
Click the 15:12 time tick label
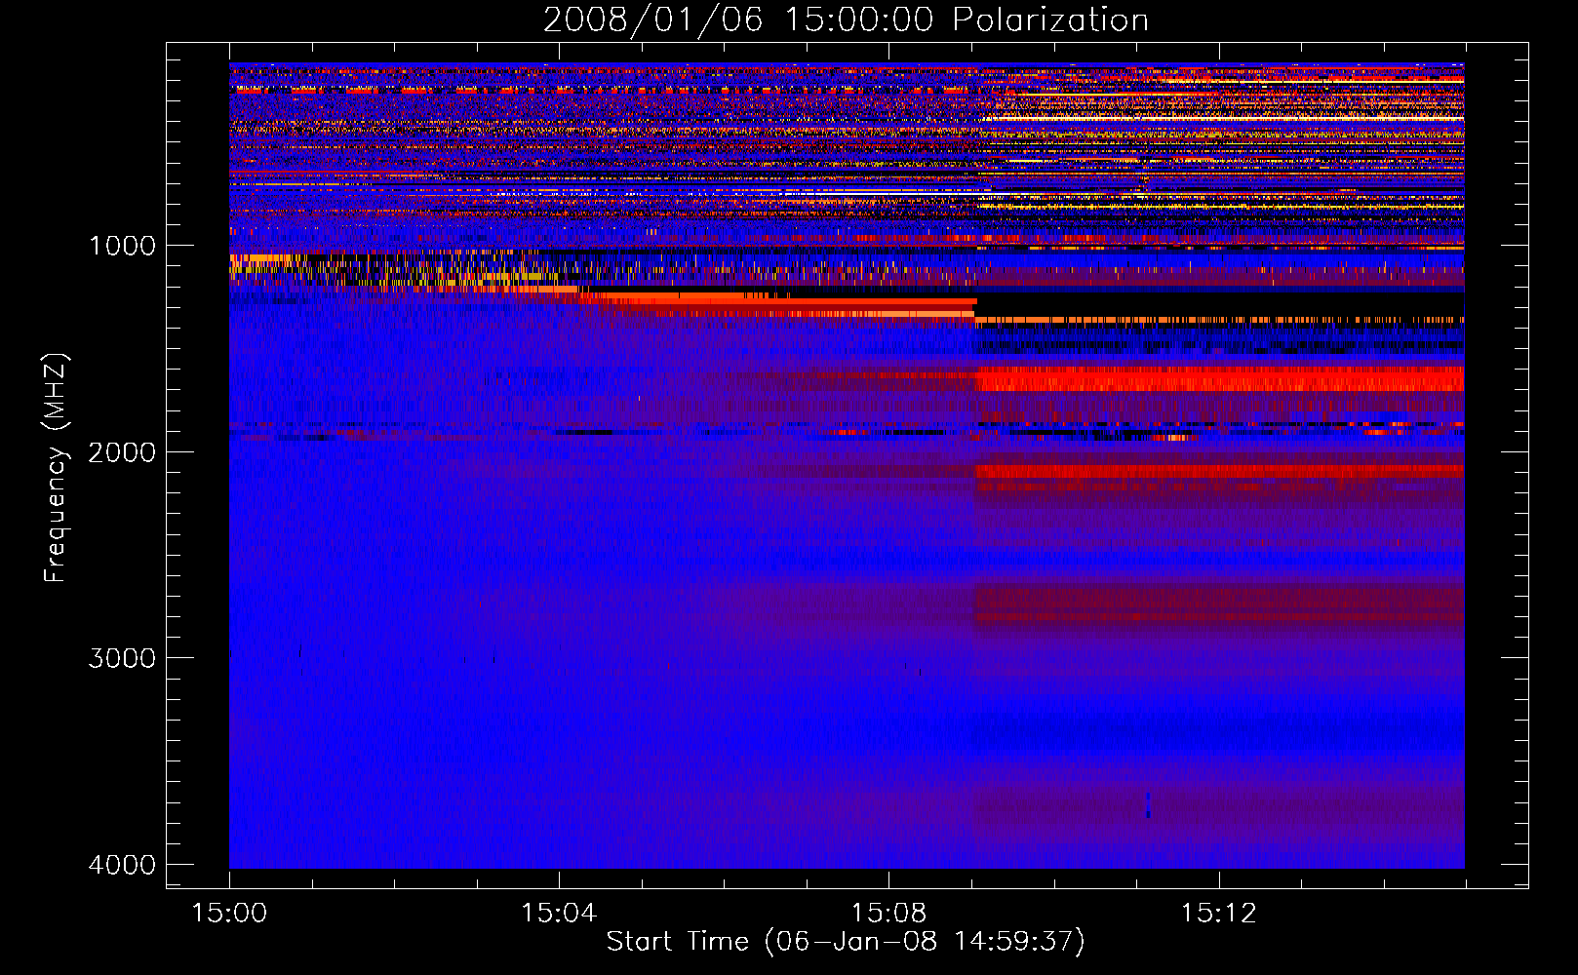1218,913
